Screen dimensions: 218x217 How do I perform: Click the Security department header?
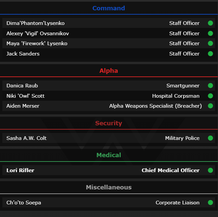(109, 123)
